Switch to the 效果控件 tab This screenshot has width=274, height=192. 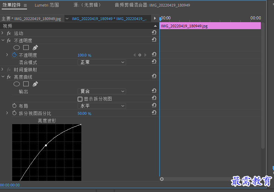[11, 5]
